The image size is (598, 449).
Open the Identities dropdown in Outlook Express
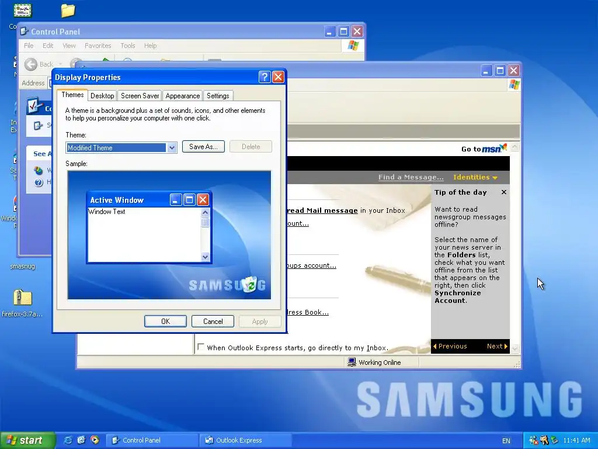click(x=475, y=177)
